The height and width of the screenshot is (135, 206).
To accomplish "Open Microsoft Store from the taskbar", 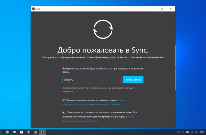I will point(21,132).
